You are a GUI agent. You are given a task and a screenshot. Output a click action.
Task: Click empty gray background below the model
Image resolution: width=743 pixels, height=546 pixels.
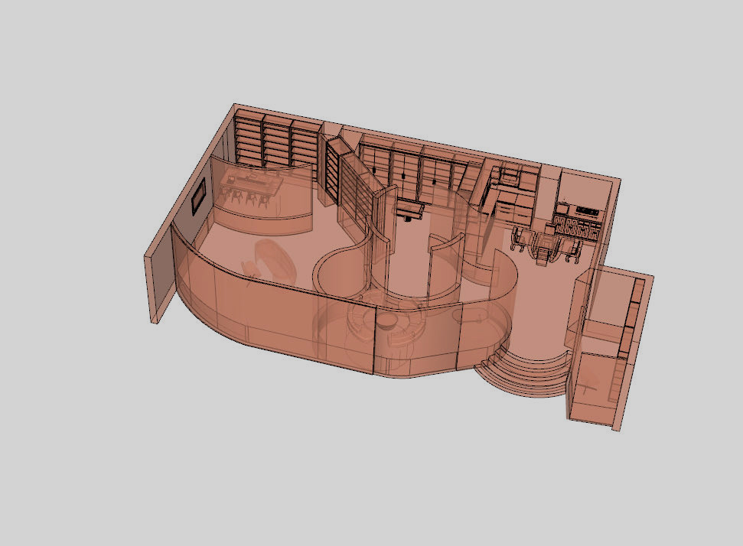pyautogui.click(x=367, y=474)
